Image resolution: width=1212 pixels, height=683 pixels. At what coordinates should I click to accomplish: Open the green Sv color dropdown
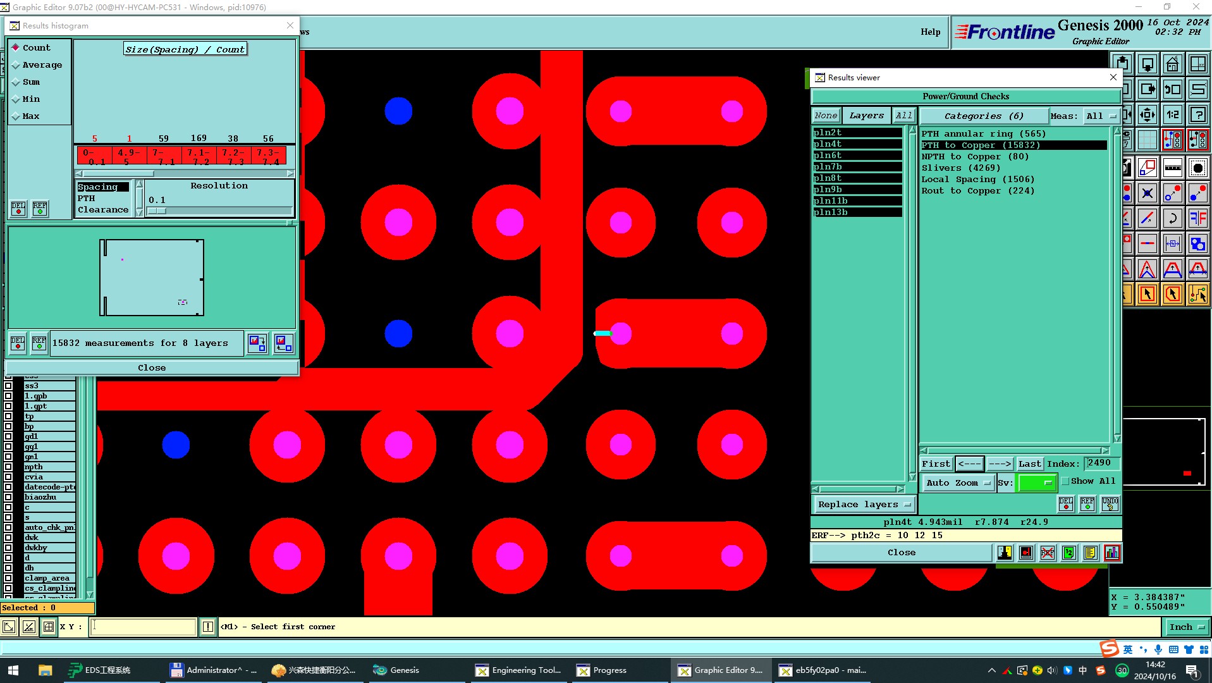coord(1037,483)
